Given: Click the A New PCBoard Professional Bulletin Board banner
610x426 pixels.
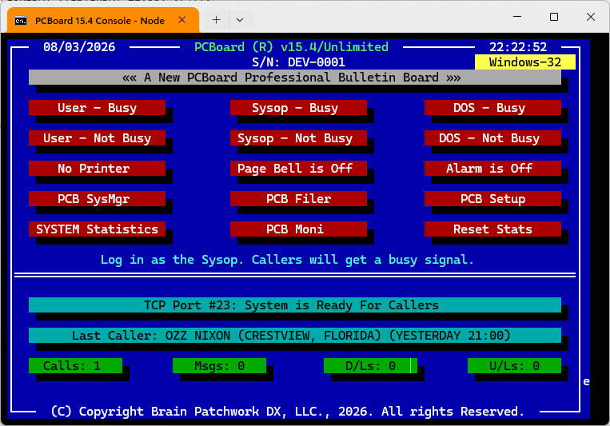Looking at the screenshot, I should 295,77.
